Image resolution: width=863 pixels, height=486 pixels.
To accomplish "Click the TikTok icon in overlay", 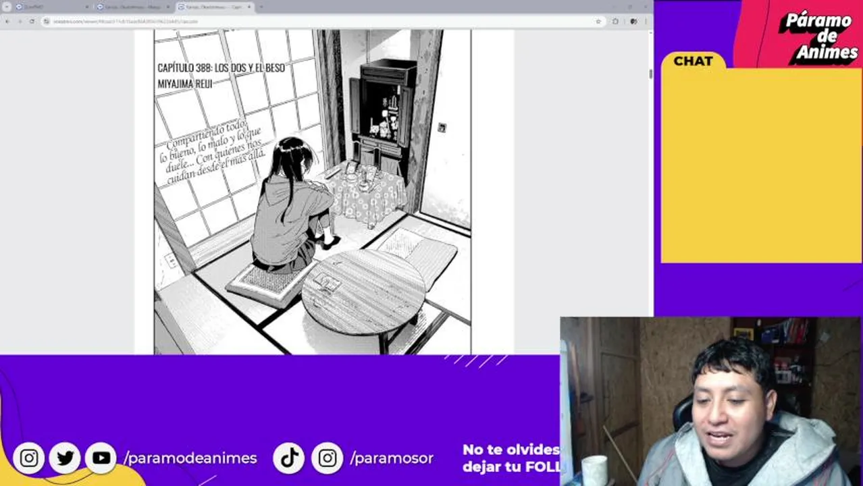I will click(x=290, y=458).
